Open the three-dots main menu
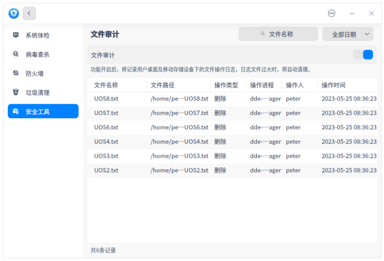 (x=331, y=13)
